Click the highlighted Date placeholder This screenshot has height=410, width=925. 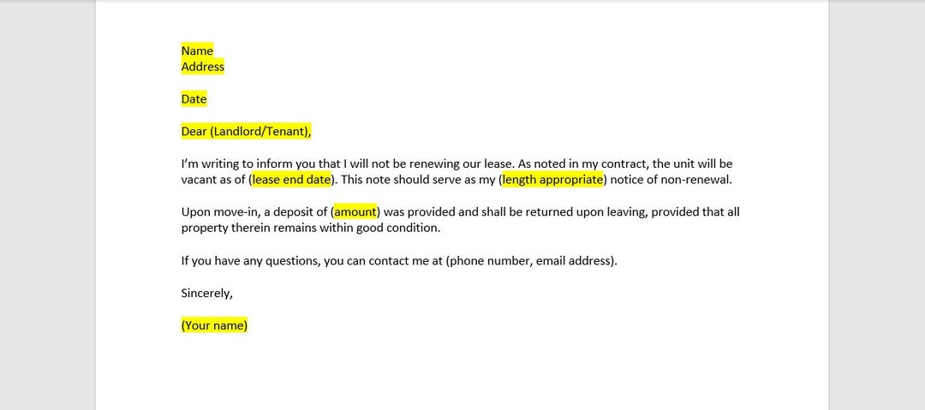194,99
